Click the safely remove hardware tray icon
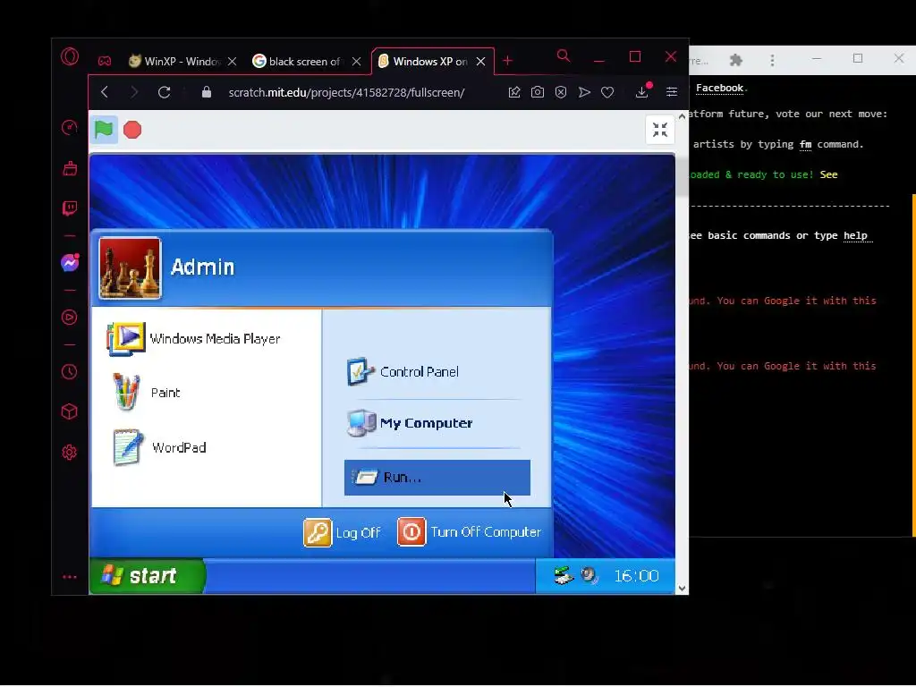Screen dimensions: 916x687 click(564, 575)
